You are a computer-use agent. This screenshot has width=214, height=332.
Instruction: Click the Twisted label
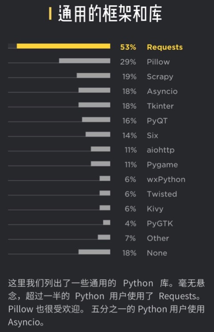click(162, 194)
